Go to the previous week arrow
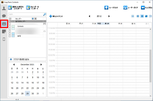 click(x=90, y=16)
